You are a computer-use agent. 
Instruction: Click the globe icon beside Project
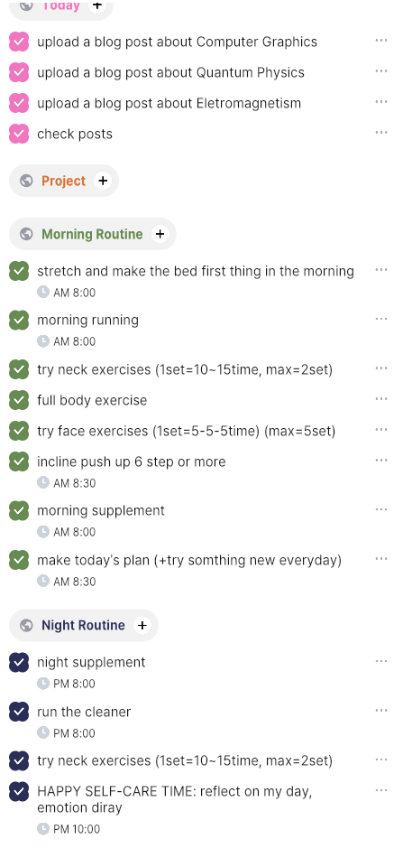pyautogui.click(x=26, y=181)
